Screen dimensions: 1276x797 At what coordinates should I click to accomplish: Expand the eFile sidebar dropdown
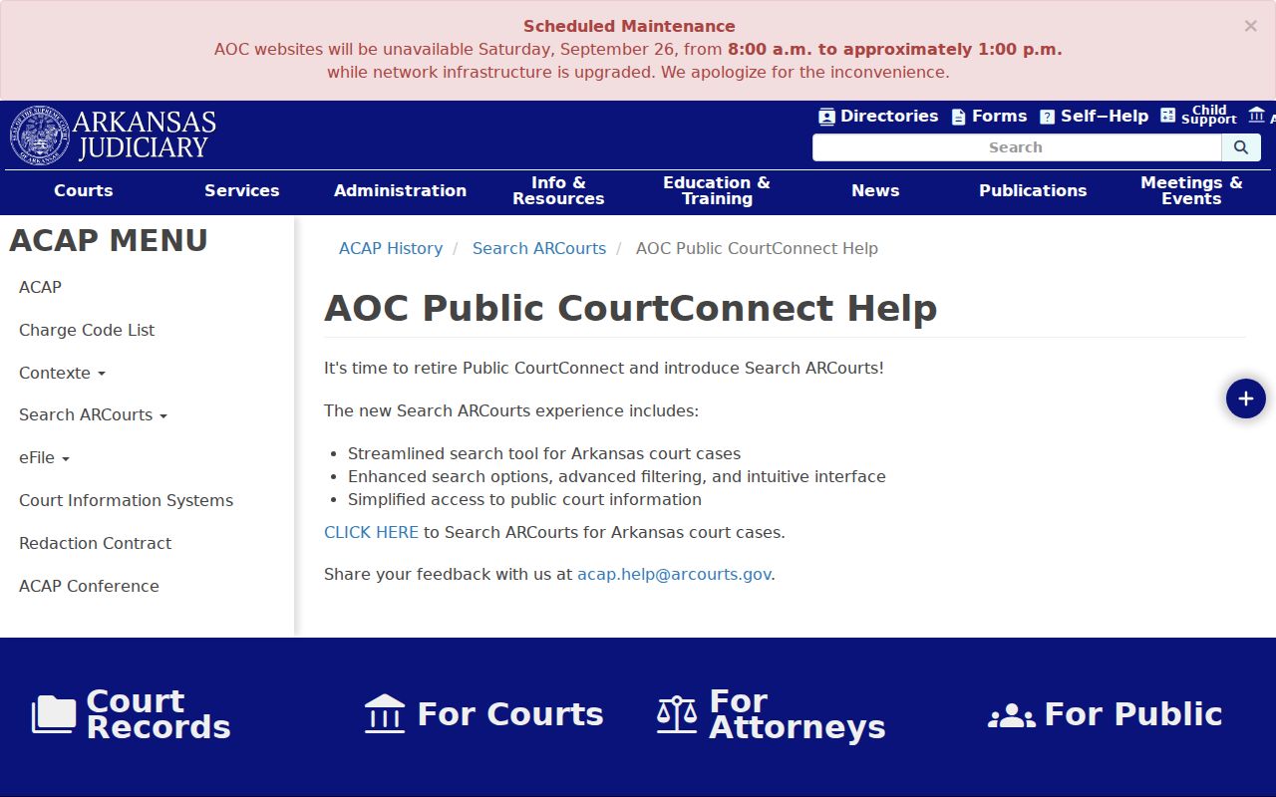(x=44, y=457)
